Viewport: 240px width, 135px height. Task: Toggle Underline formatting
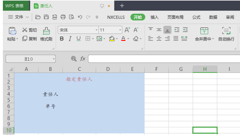pyautogui.click(x=78, y=38)
